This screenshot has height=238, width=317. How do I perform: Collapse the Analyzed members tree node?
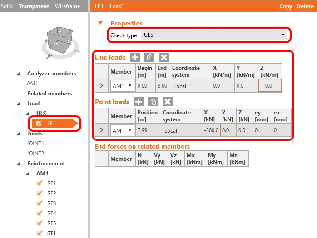coord(19,74)
